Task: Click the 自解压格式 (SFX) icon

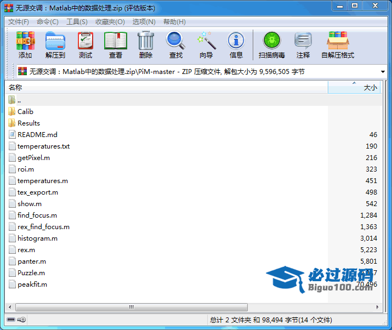Action: pyautogui.click(x=338, y=41)
